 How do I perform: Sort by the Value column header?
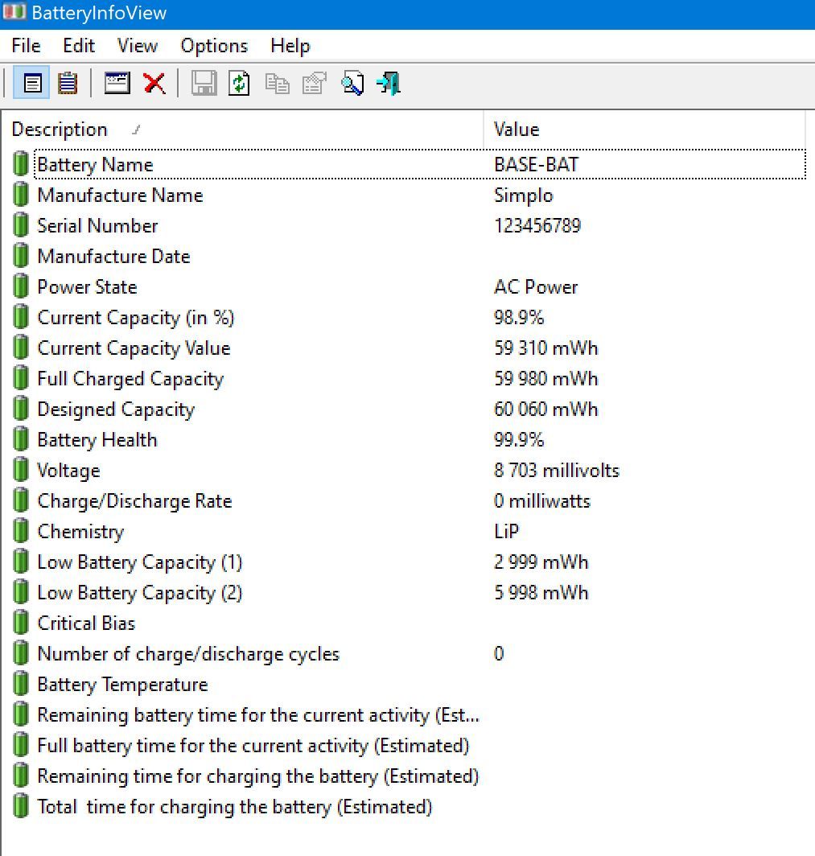(644, 130)
